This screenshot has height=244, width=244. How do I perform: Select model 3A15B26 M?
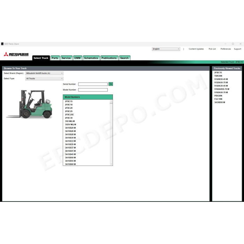(x=70, y=131)
